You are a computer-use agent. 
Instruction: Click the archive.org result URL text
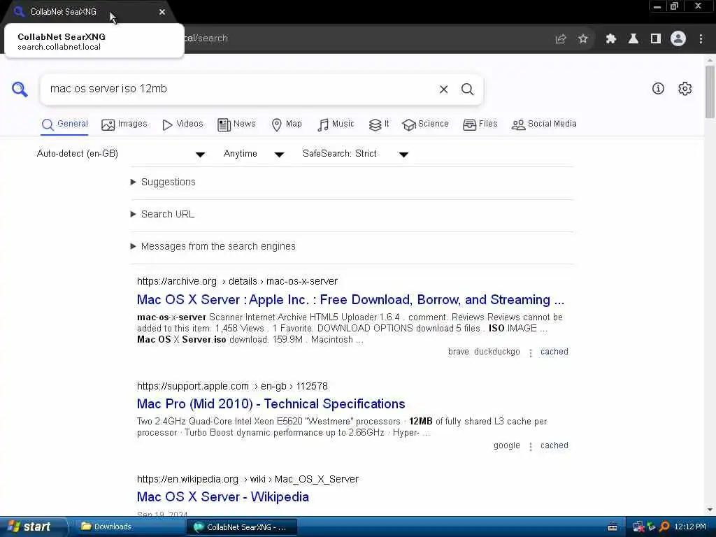coord(237,281)
